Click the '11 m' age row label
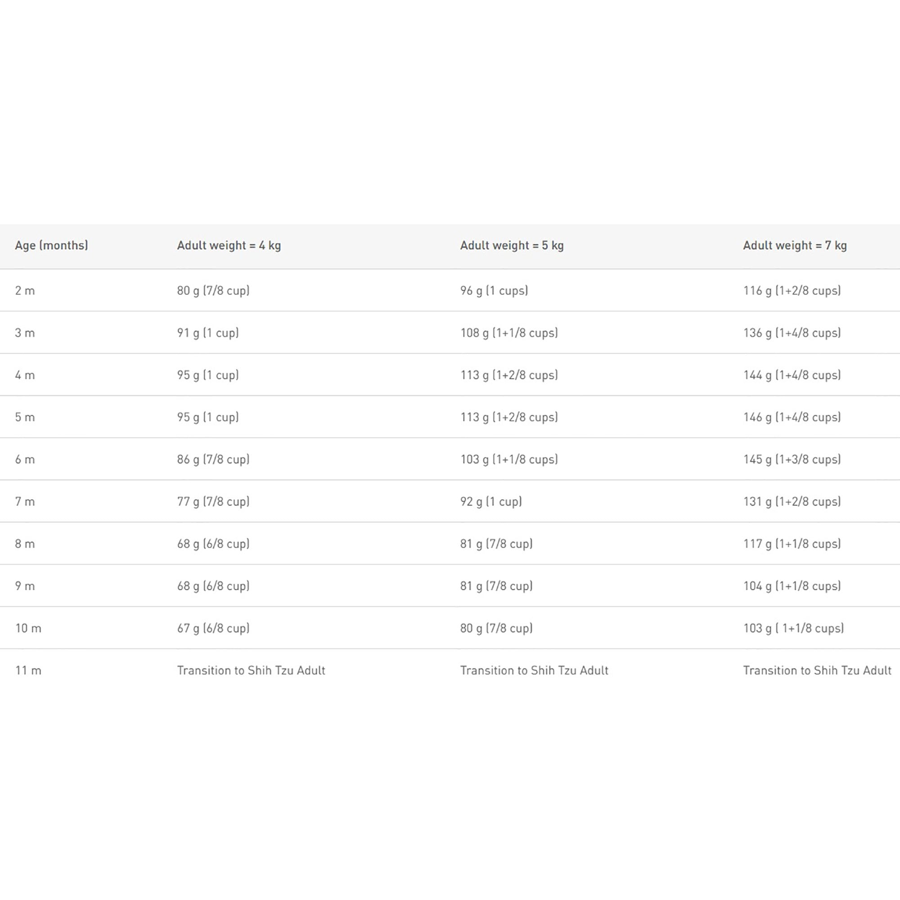This screenshot has height=900, width=900. [28, 670]
